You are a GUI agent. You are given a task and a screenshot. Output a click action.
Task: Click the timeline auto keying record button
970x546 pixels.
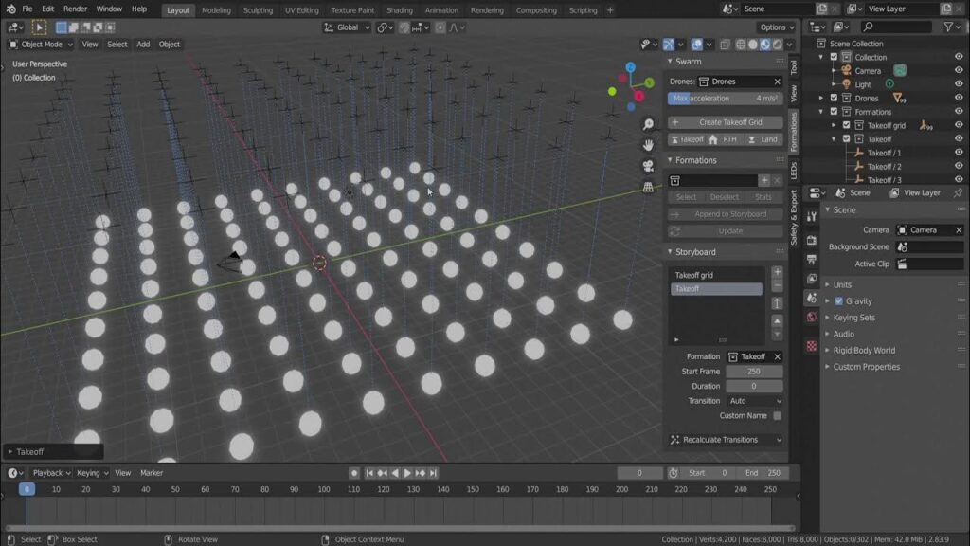(354, 473)
